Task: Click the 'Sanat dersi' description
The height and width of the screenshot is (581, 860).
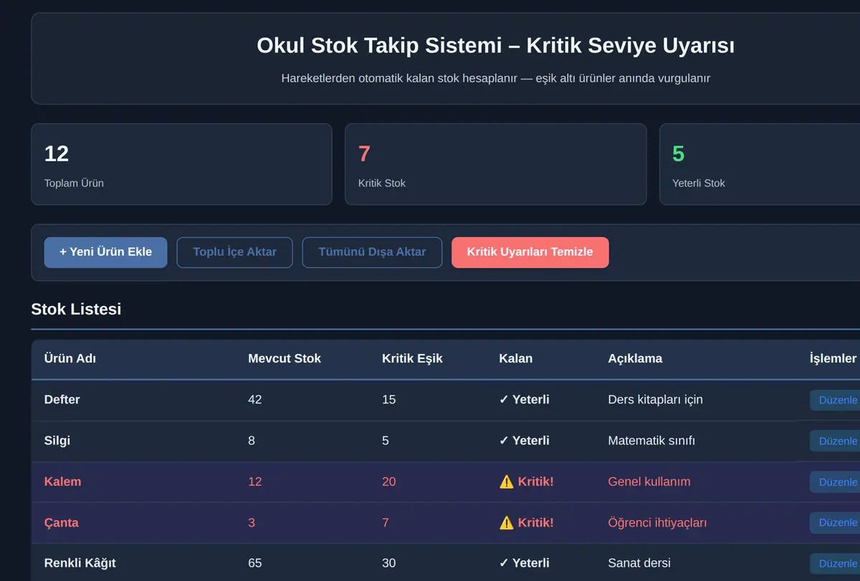Action: [639, 563]
